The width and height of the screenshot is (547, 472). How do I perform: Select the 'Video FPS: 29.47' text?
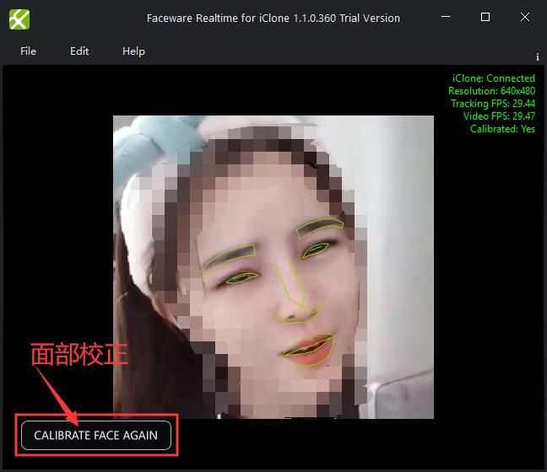(499, 116)
